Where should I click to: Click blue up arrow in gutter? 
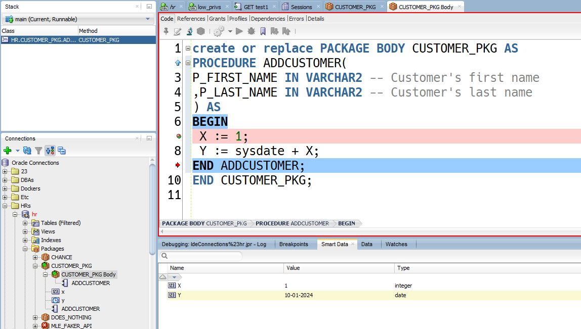(x=178, y=63)
